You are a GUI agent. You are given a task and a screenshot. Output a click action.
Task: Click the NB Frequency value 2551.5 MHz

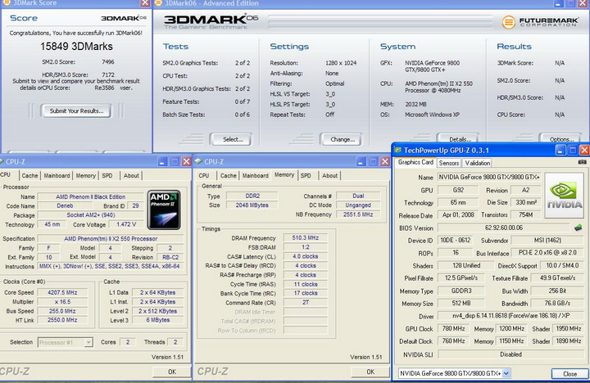[358, 214]
